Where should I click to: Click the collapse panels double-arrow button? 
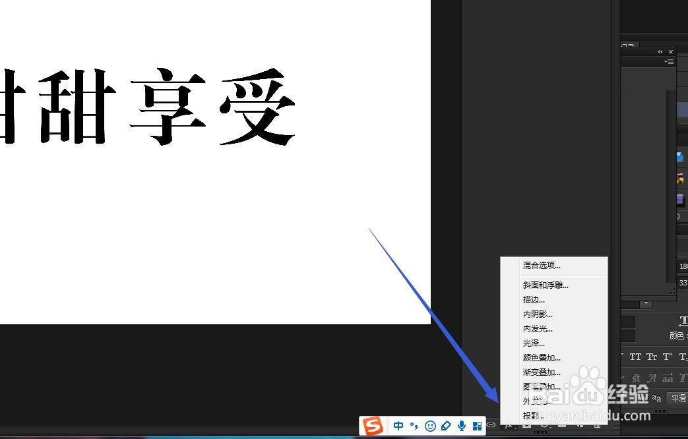[660, 51]
